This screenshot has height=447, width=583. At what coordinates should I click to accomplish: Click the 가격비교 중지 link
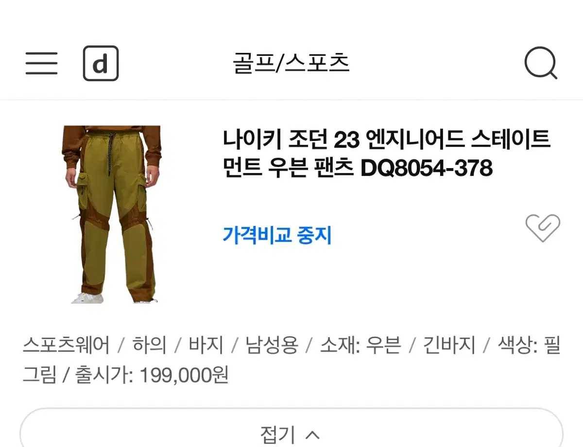click(x=277, y=236)
